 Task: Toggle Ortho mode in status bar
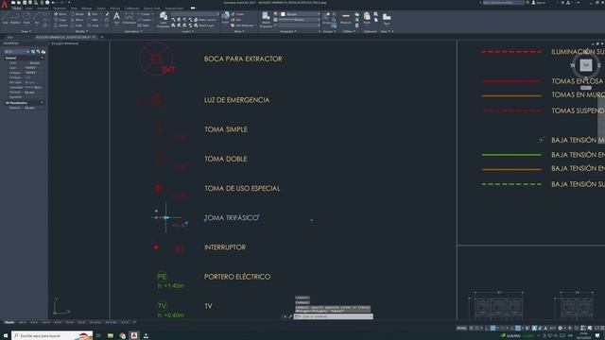coord(488,328)
